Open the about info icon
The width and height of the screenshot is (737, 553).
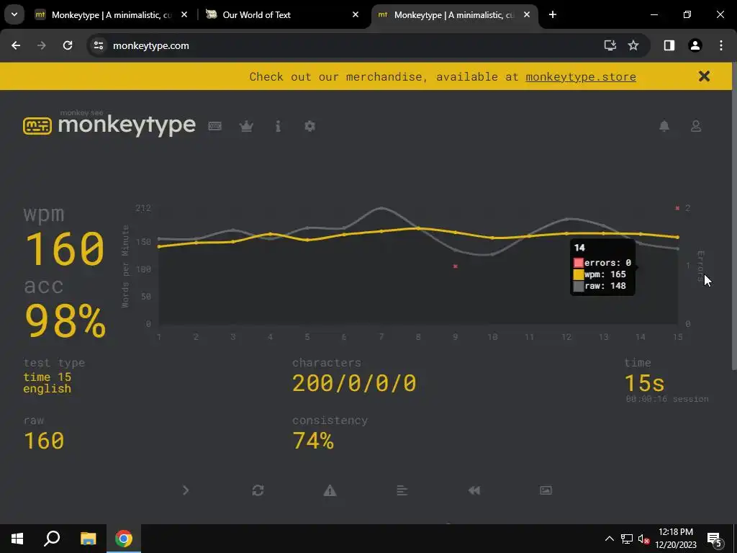(x=278, y=126)
